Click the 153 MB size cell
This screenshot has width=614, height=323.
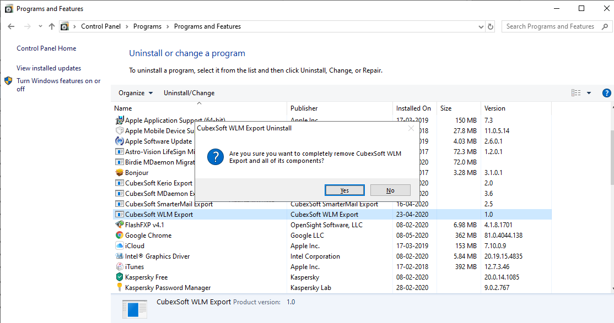466,246
